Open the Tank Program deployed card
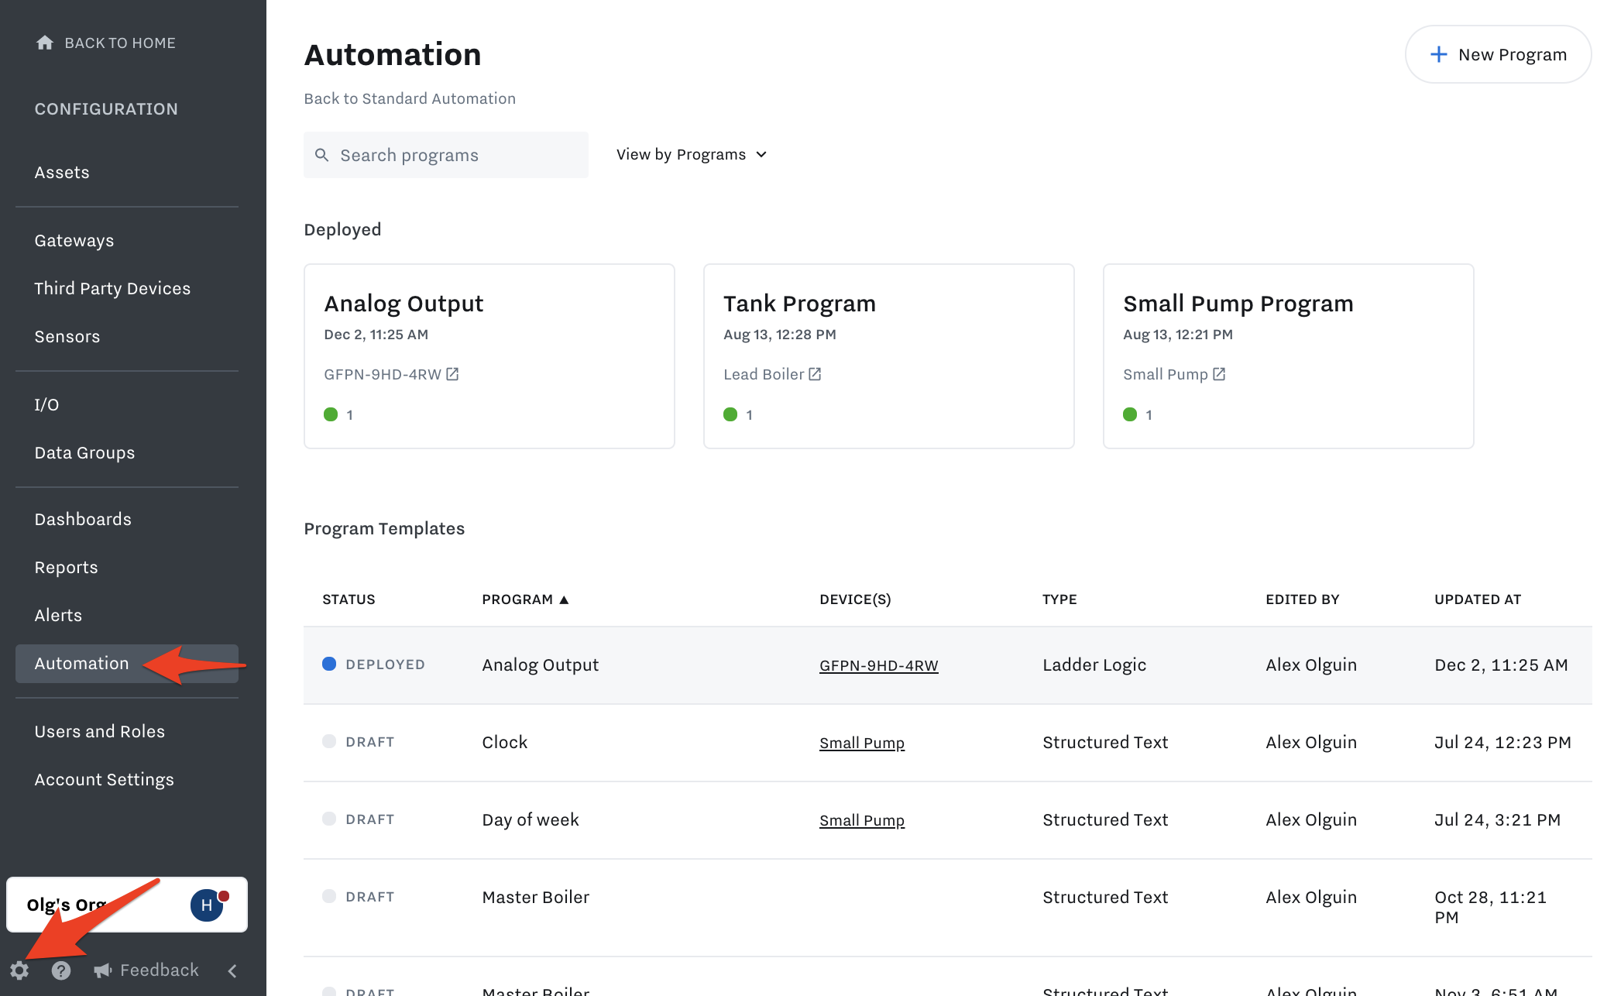This screenshot has width=1614, height=996. [889, 356]
